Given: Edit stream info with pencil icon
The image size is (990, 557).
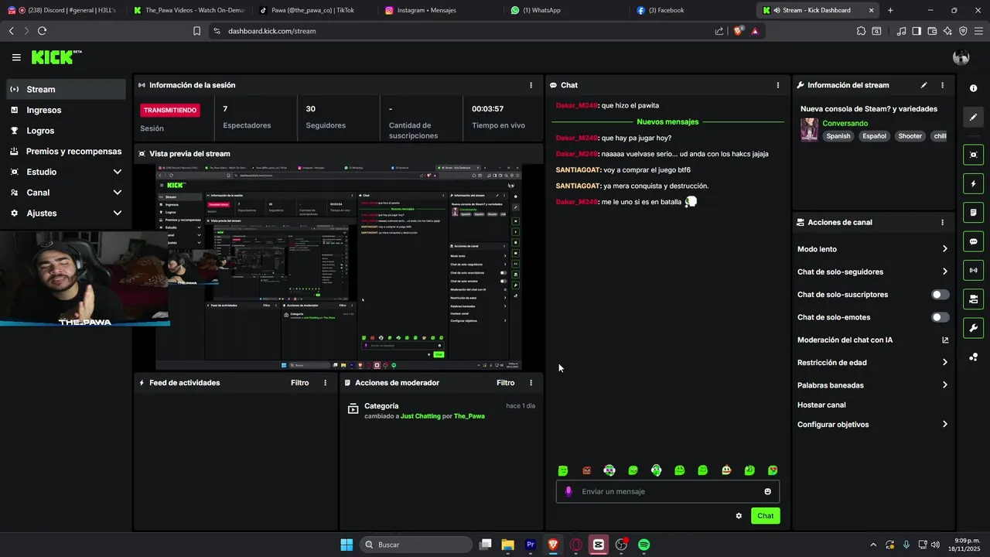Looking at the screenshot, I should pos(923,85).
